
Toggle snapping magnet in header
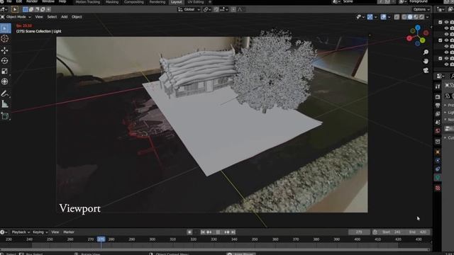click(x=216, y=9)
